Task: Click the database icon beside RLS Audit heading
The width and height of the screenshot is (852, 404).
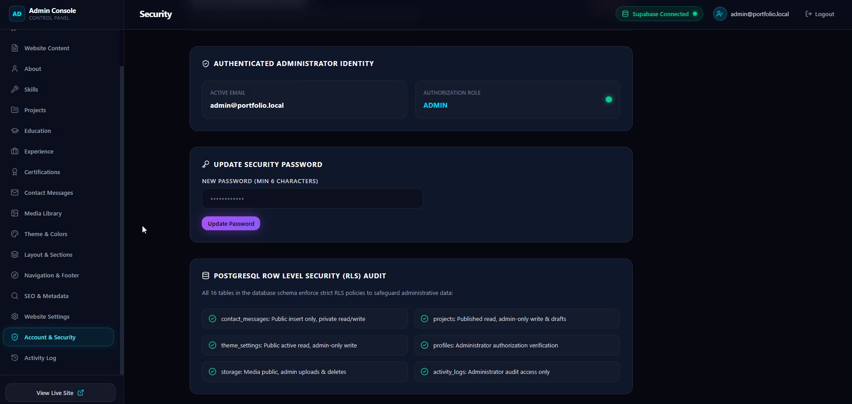Action: [x=206, y=276]
